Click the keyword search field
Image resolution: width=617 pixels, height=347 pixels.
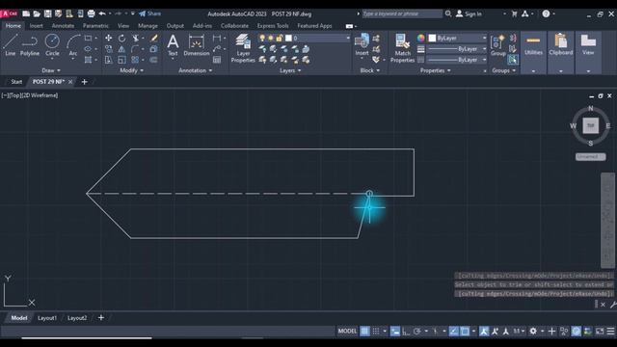402,13
